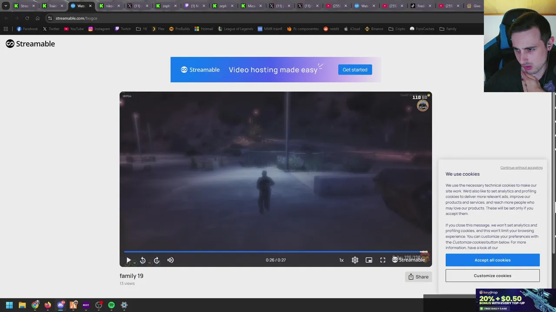This screenshot has height=312, width=556.
Task: Open the Facebook bookmark
Action: click(27, 29)
